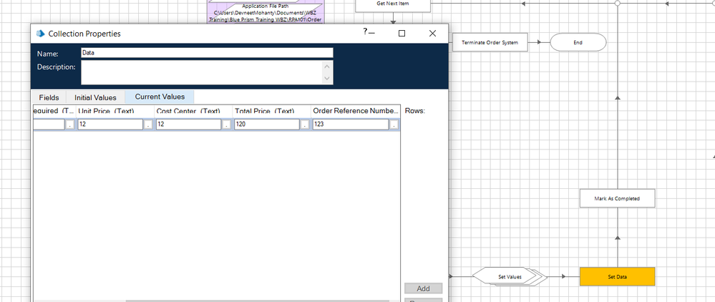Edit the Unit Price value 12
The height and width of the screenshot is (302, 715).
click(110, 124)
